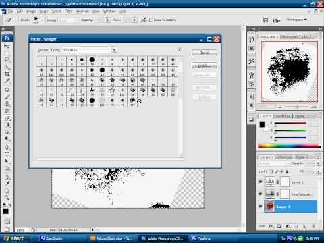Viewport: 324px width, 243px height.
Task: Open the collapsed Actions panel icon
Action: pos(251,48)
